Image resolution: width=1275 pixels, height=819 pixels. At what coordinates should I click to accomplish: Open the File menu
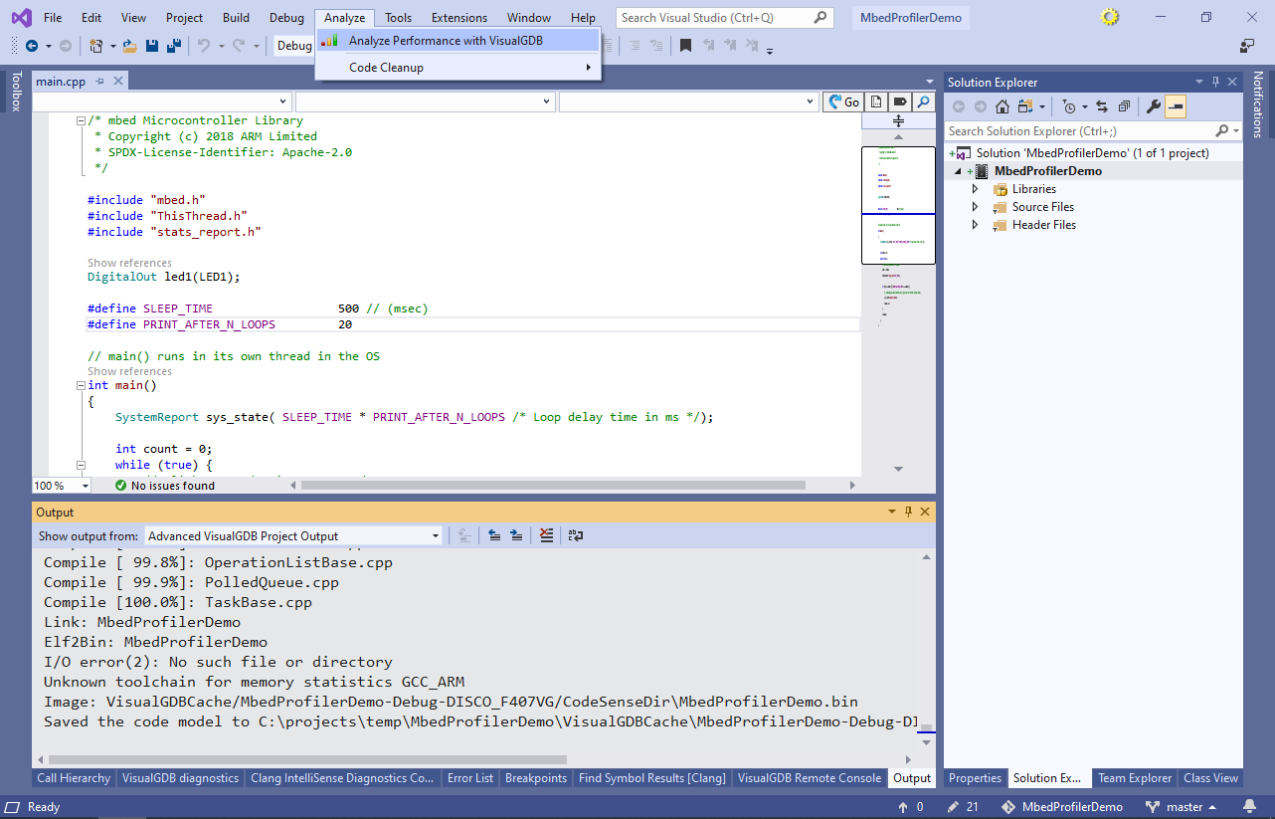[53, 17]
